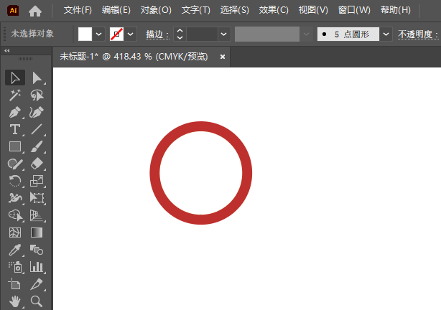Open the 描边 stroke panel link
441x310 pixels.
157,34
